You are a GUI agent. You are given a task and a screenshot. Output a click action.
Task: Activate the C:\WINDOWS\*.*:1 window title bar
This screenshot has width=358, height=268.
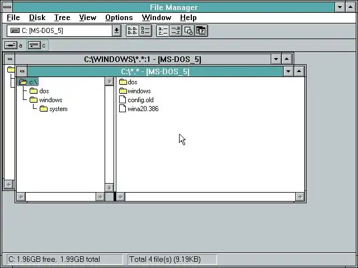click(143, 59)
